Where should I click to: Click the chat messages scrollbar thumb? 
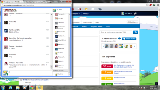[51, 66]
